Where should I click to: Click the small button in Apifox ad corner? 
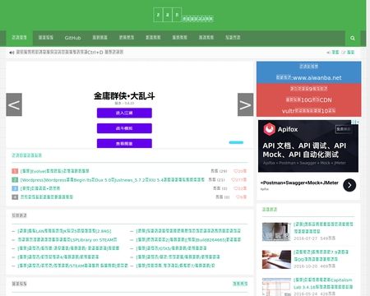[x=344, y=129]
